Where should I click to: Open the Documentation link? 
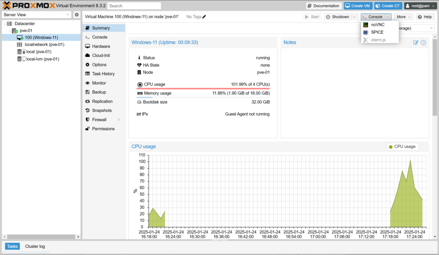(323, 6)
